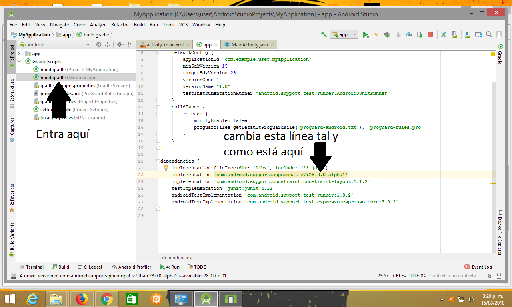Expand the app module tree node
The image size is (512, 307).
coord(19,54)
